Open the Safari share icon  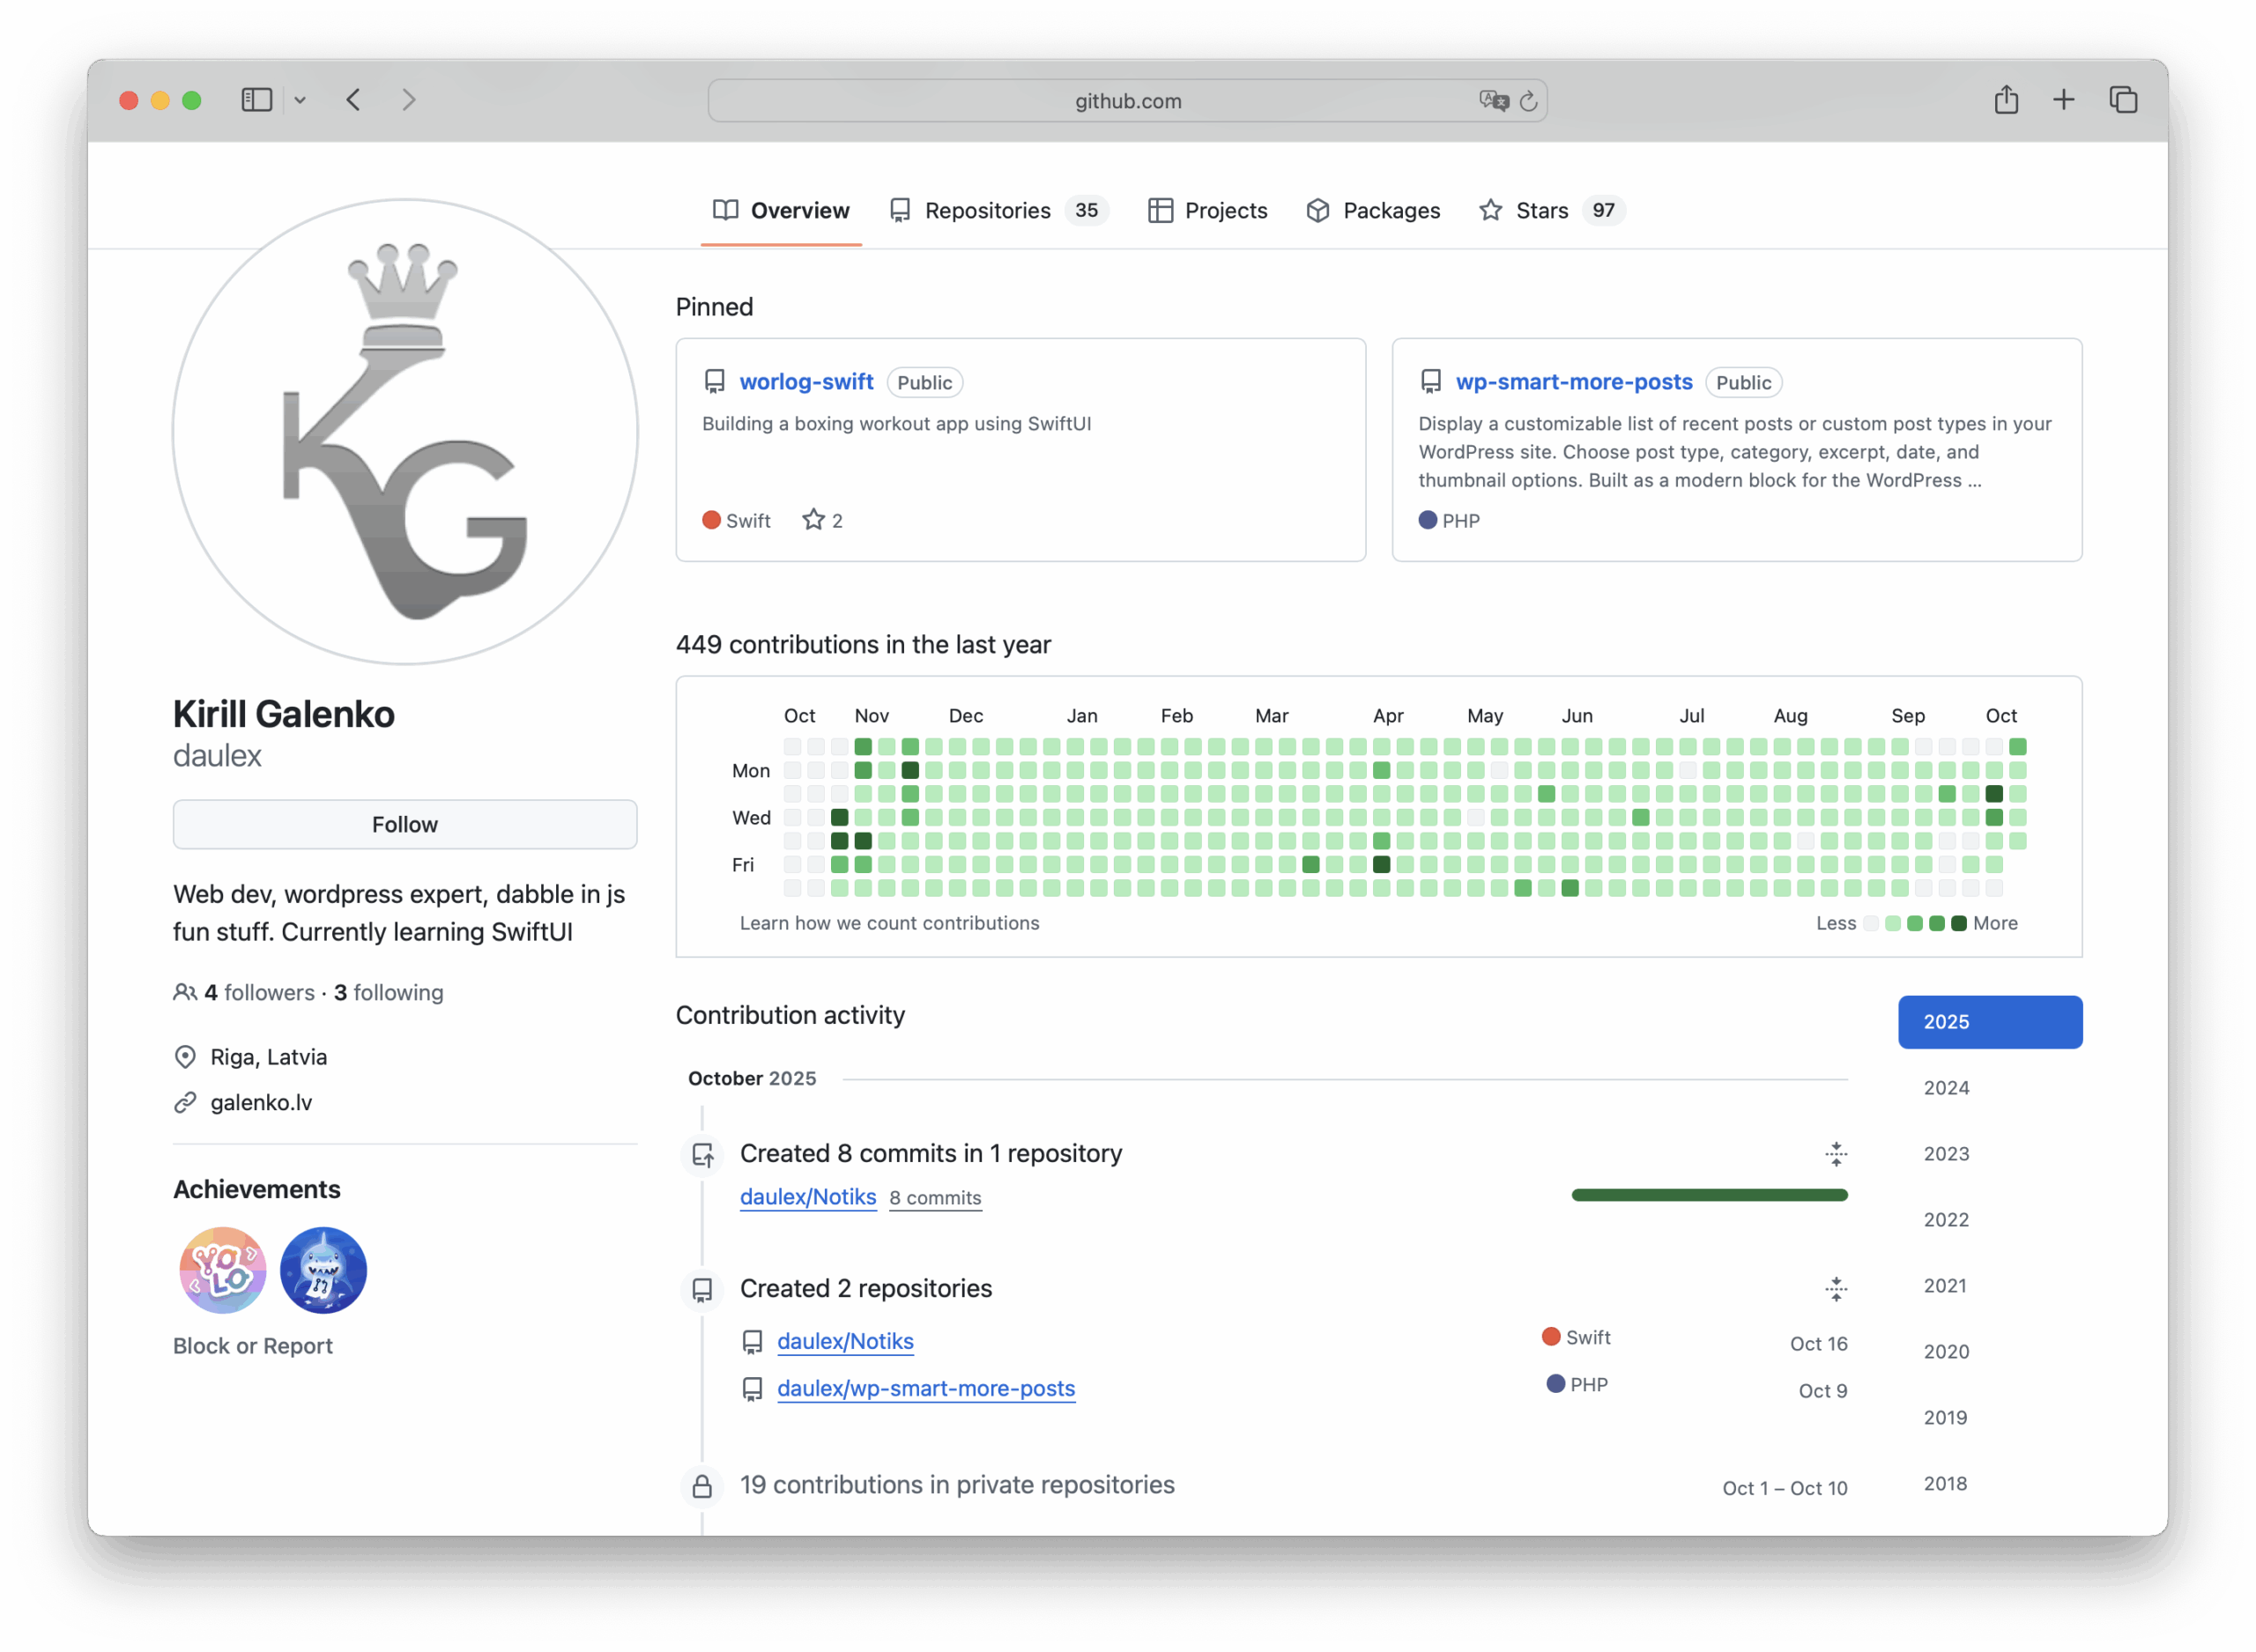pyautogui.click(x=2006, y=100)
